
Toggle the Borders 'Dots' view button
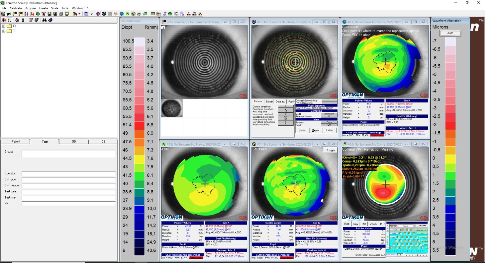click(x=329, y=122)
